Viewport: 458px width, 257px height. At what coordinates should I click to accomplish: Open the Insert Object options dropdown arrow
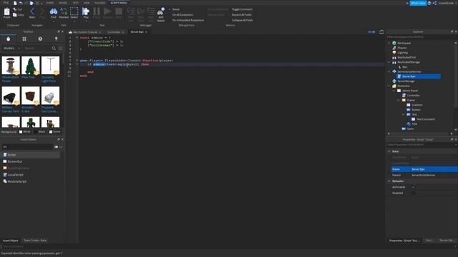point(61,147)
